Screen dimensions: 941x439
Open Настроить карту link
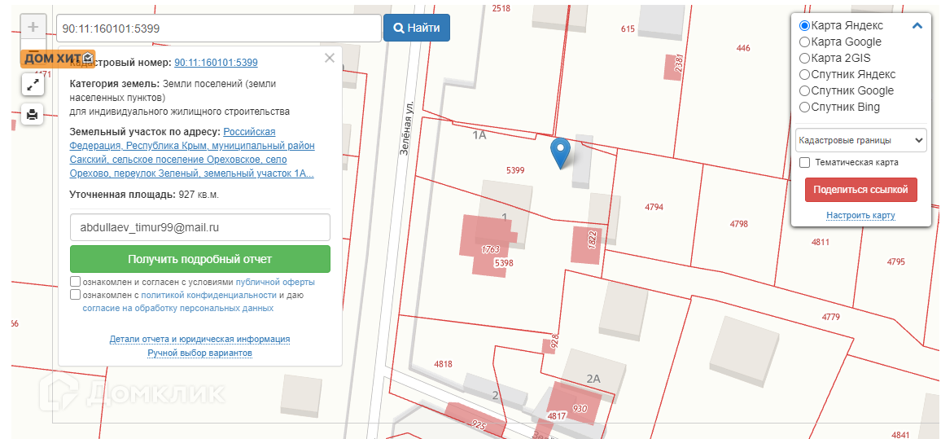click(860, 216)
